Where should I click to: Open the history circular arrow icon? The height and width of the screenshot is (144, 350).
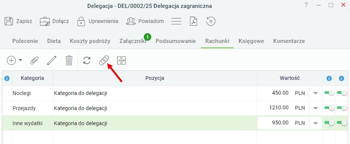pyautogui.click(x=211, y=21)
